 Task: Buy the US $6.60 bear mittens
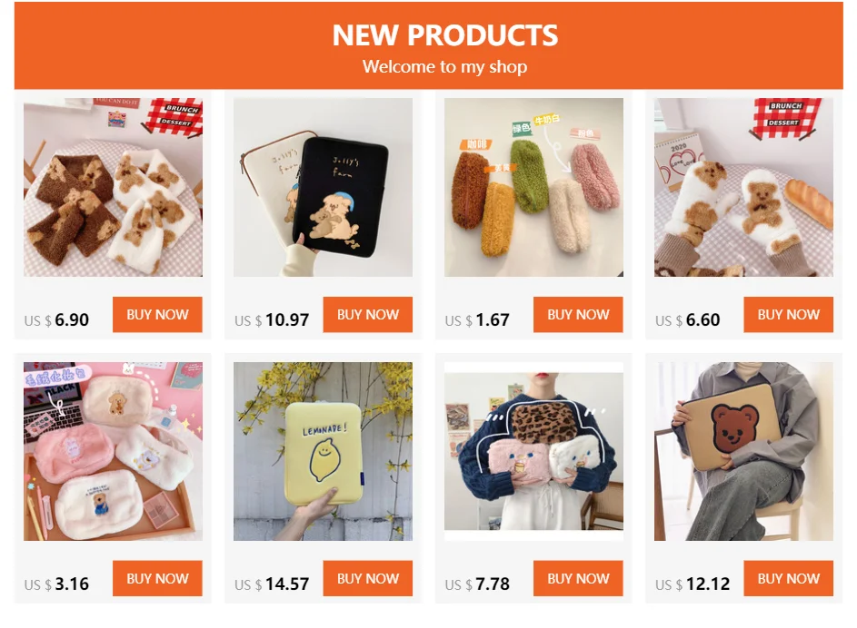coord(789,315)
